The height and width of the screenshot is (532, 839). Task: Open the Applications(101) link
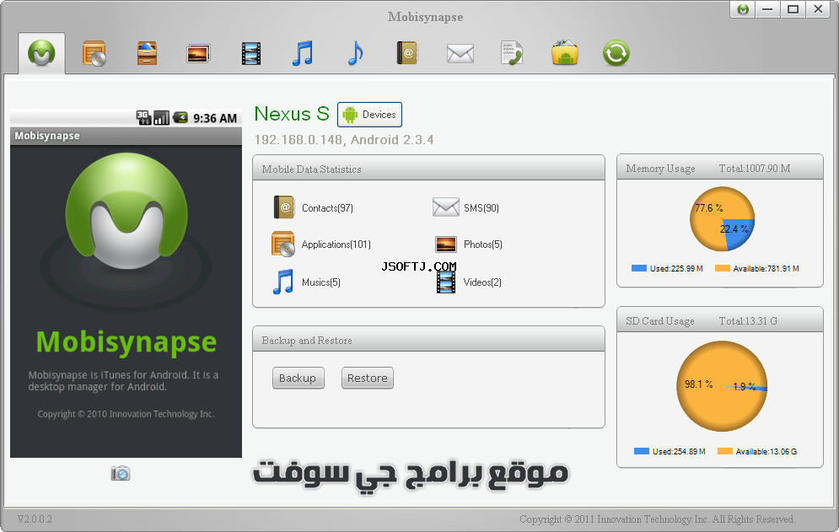coord(336,244)
